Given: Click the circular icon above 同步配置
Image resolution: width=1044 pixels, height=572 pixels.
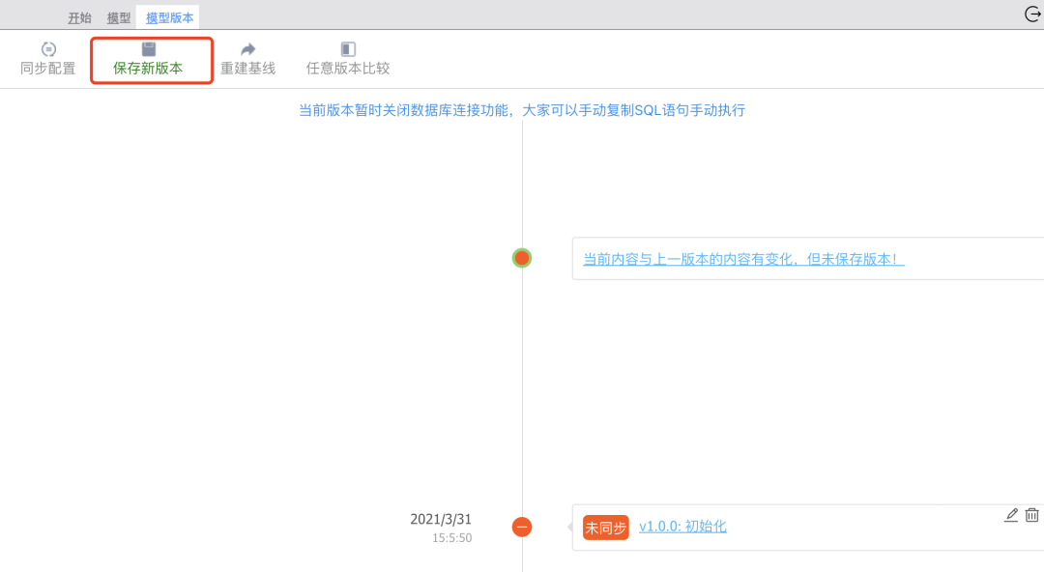Looking at the screenshot, I should pyautogui.click(x=47, y=48).
